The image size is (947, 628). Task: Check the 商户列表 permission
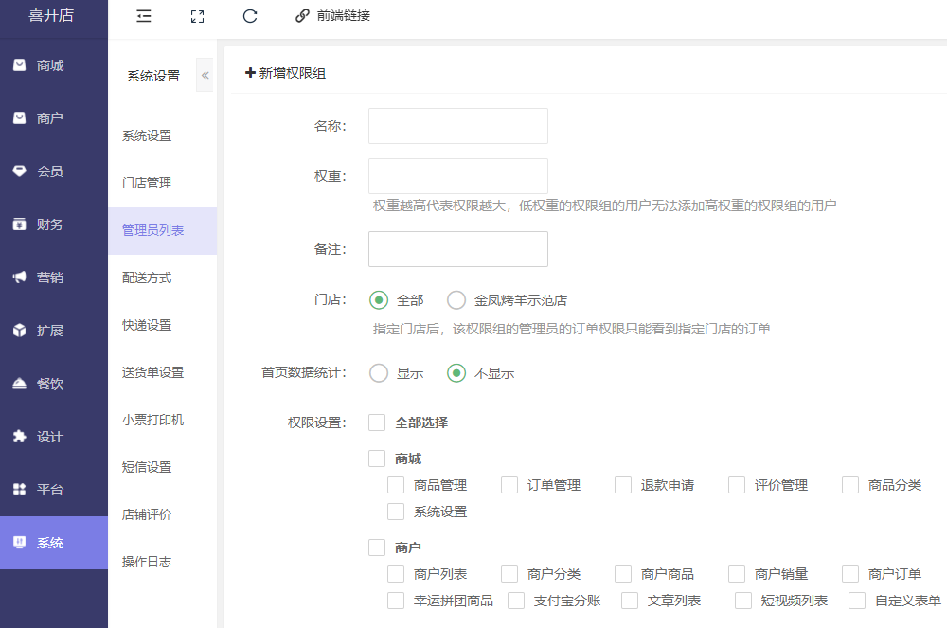pos(396,574)
